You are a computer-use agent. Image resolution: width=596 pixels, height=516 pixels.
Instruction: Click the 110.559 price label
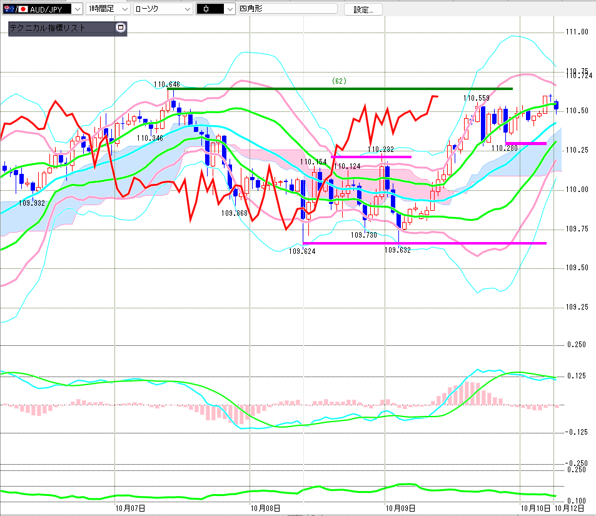coord(477,98)
